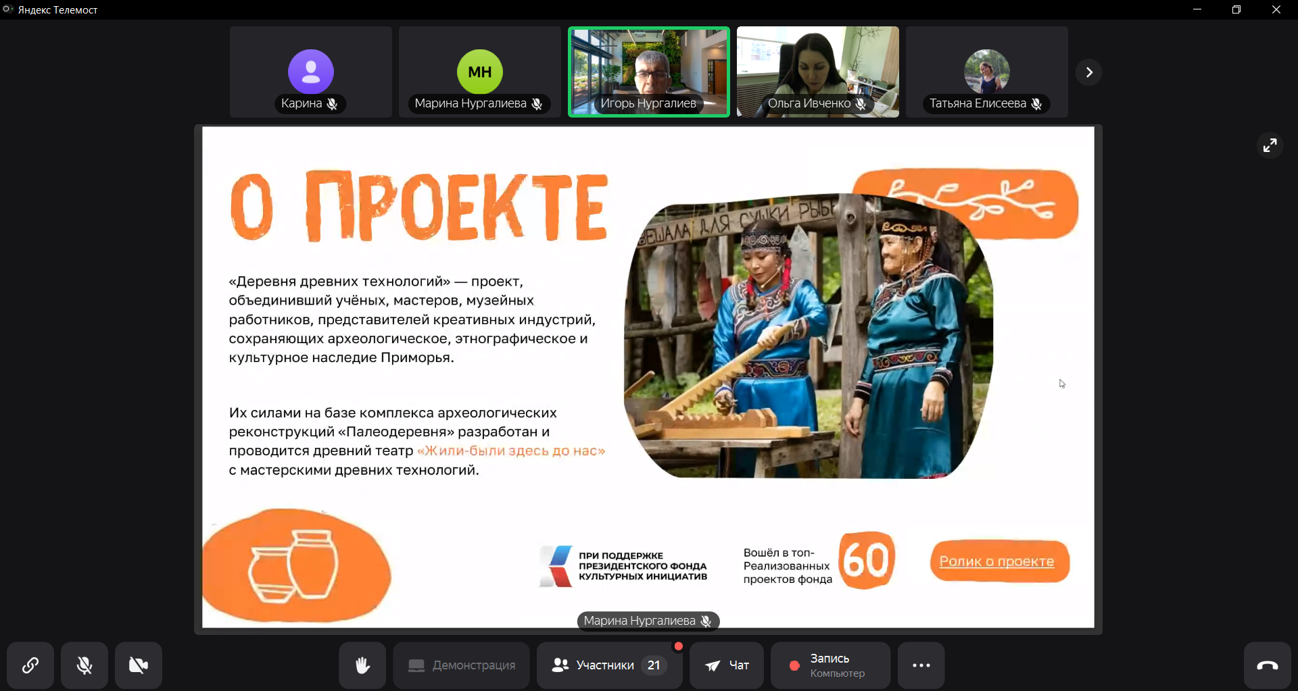Select Татьяна Елисеева's participant tile
The width and height of the screenshot is (1298, 691).
[987, 72]
